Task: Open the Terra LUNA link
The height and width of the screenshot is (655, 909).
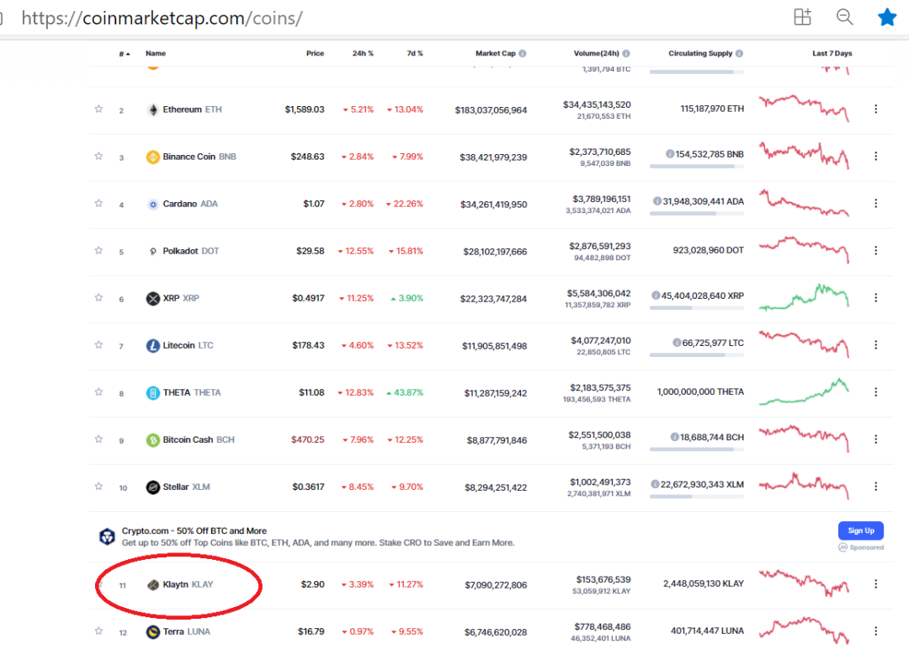Action: 186,631
